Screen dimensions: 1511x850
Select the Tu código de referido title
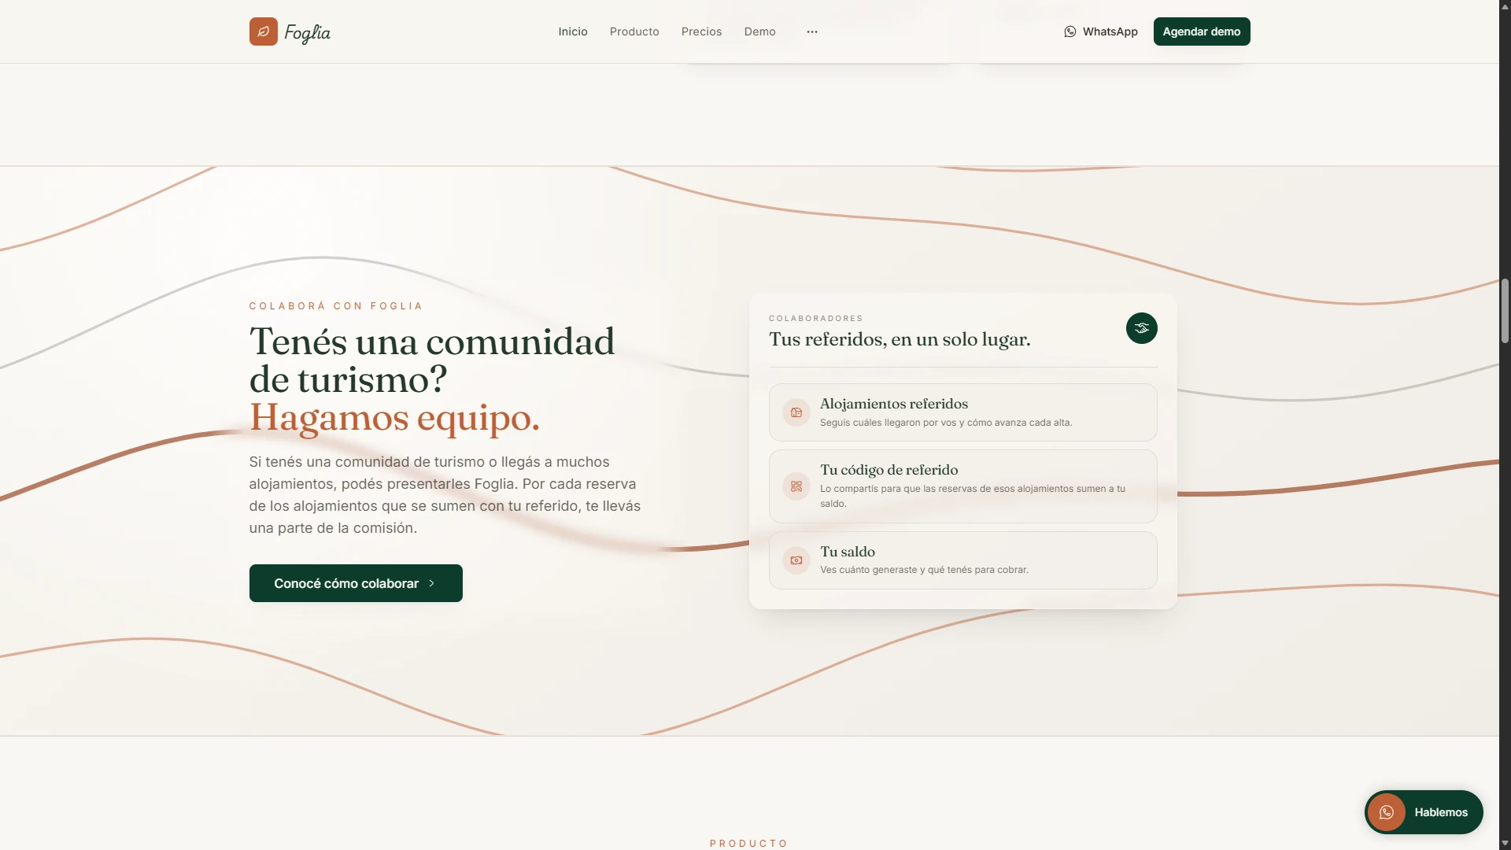coord(889,470)
